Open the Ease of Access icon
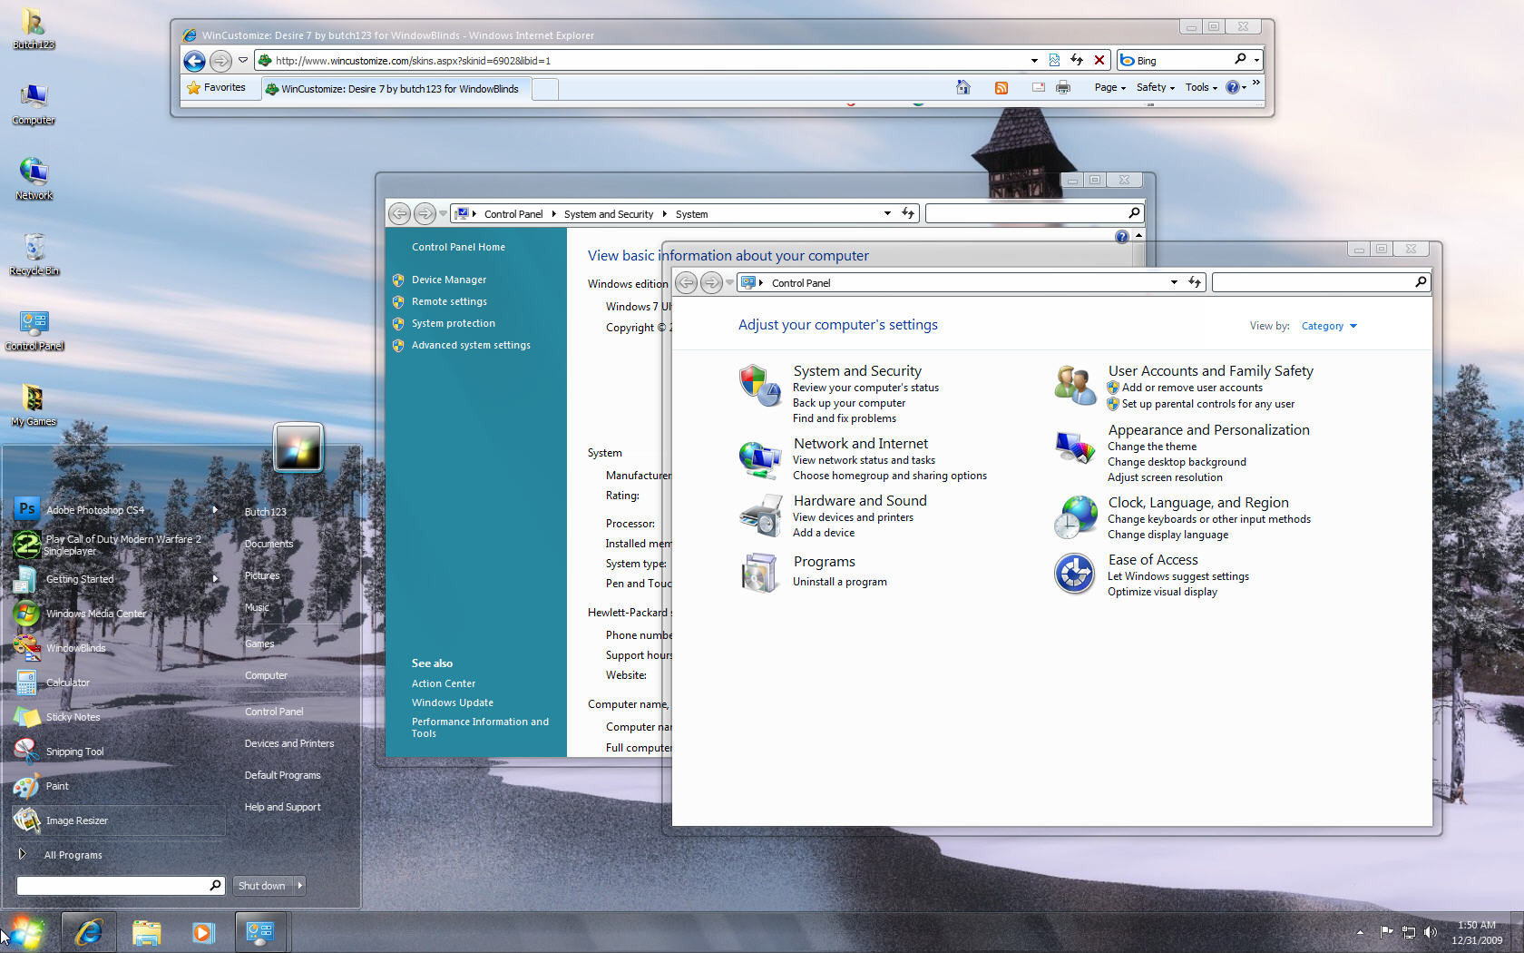This screenshot has width=1524, height=953. tap(1075, 574)
